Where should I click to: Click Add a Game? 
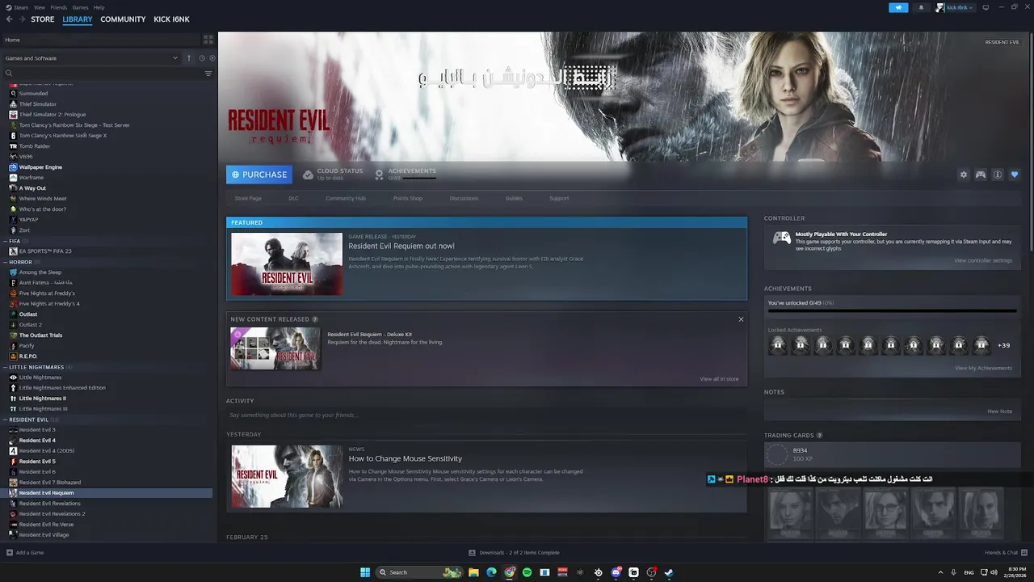25,553
